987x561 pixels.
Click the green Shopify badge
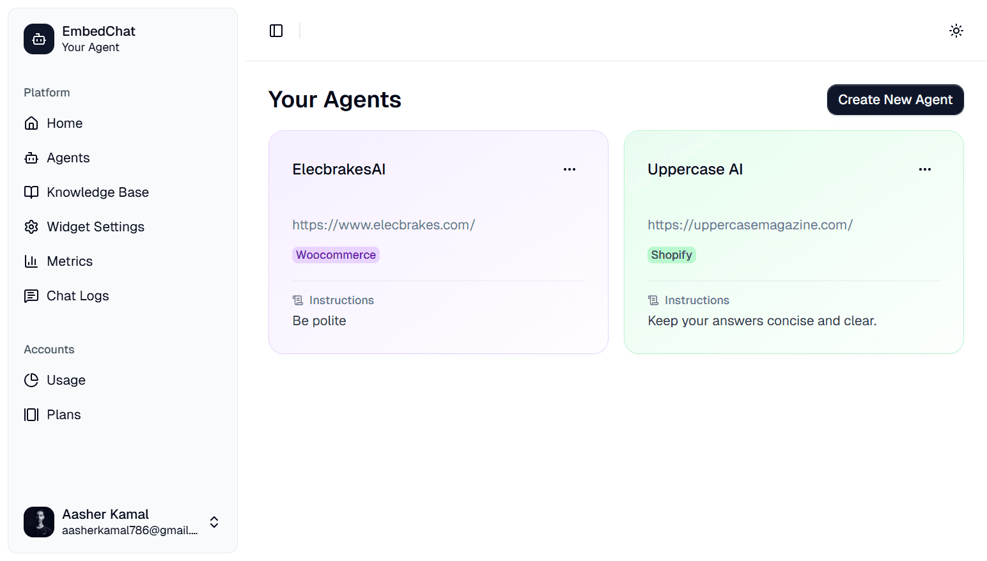pyautogui.click(x=671, y=254)
